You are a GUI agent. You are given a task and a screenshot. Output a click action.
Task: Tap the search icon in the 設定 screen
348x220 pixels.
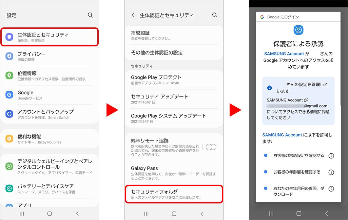click(90, 15)
